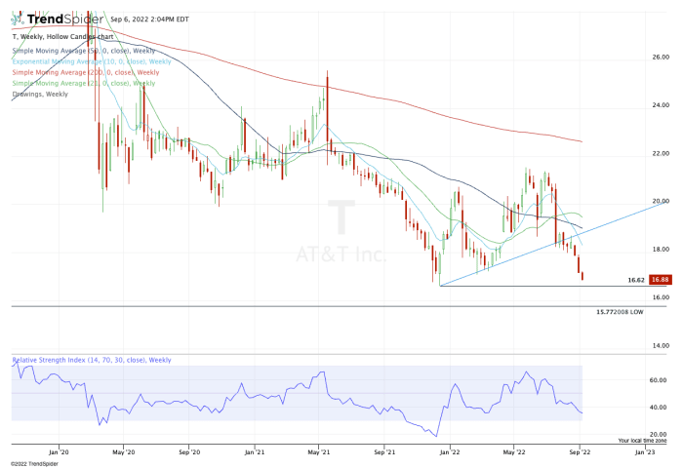Click the 16.62 support level label
Screen dimensions: 683x469
click(x=636, y=280)
